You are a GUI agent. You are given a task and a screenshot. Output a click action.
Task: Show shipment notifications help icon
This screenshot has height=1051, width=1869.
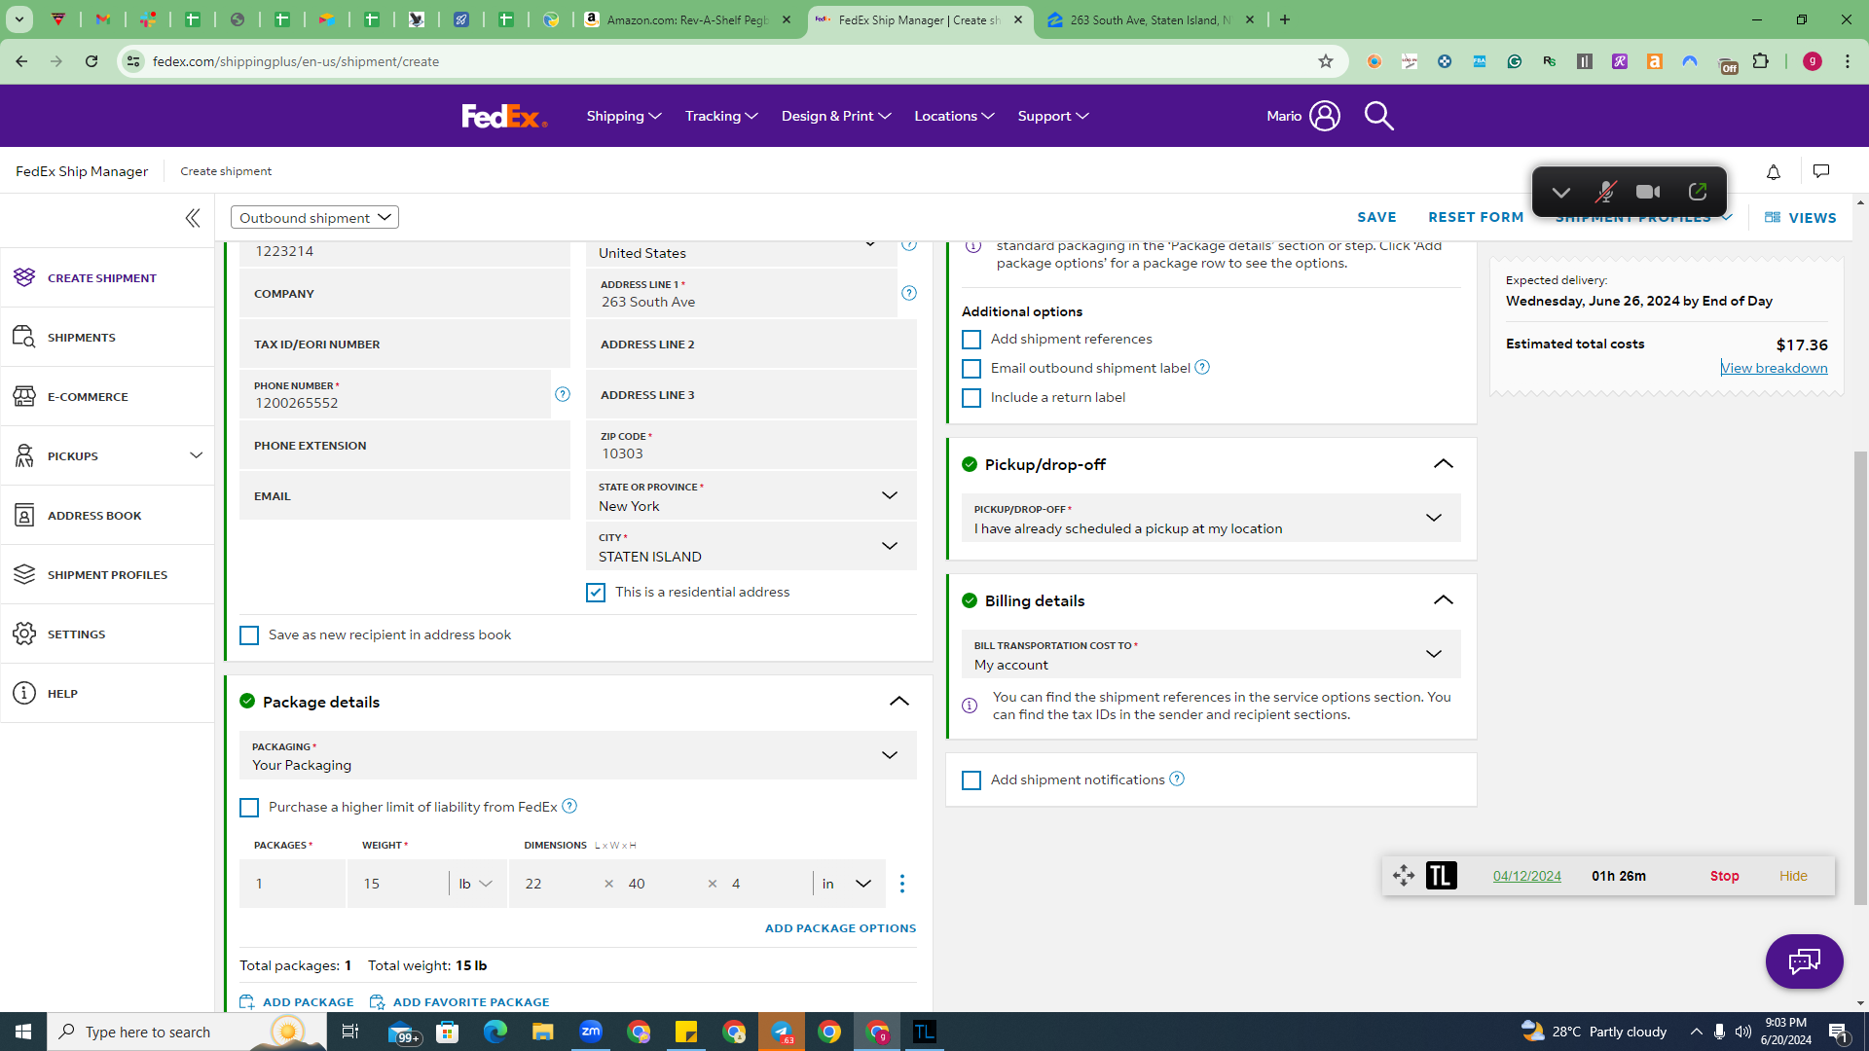[x=1177, y=779]
